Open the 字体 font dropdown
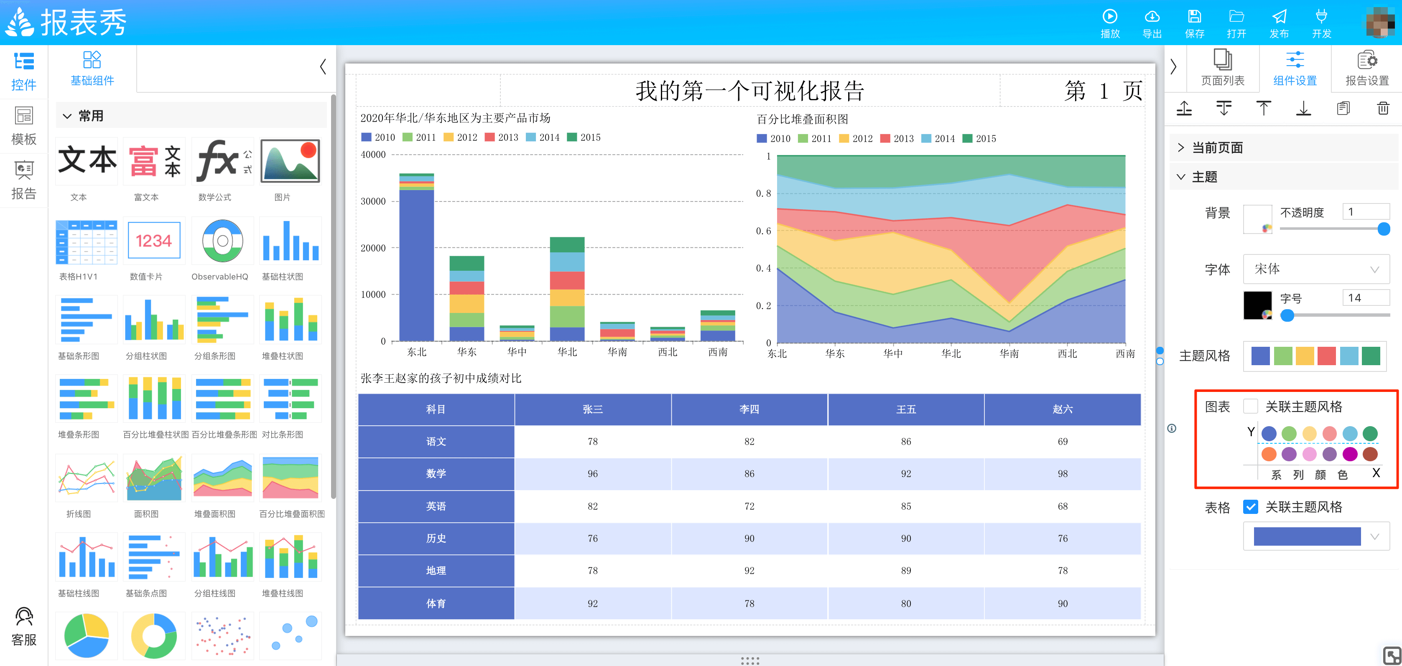This screenshot has height=666, width=1402. point(1316,269)
